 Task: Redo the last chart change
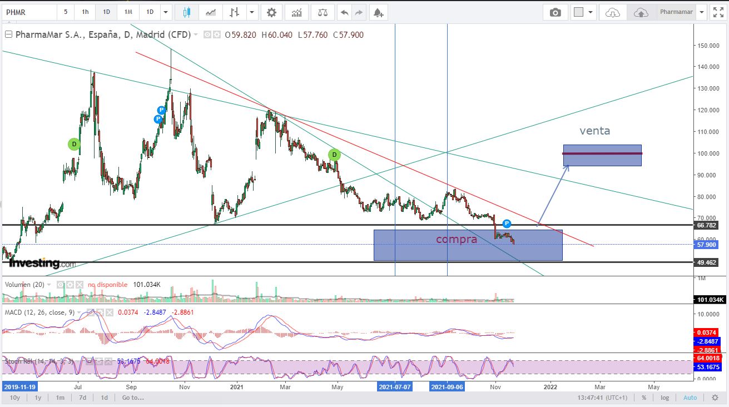pos(359,12)
